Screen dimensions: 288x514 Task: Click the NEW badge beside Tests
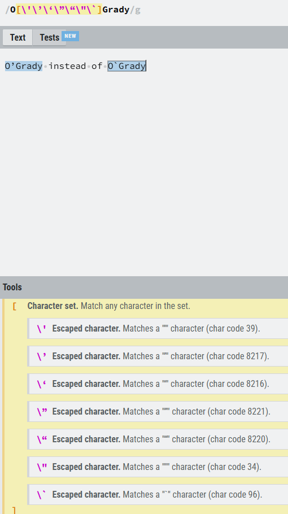(71, 36)
